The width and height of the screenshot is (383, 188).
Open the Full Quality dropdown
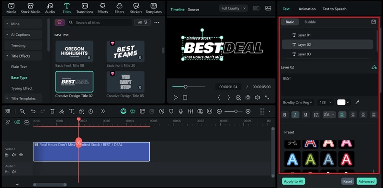point(233,8)
